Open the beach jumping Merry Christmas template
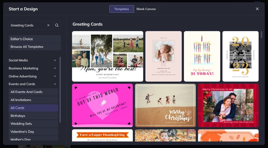 (165, 105)
